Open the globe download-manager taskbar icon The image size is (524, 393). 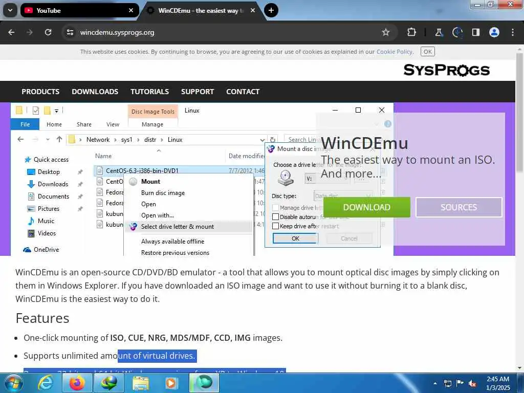[109, 383]
